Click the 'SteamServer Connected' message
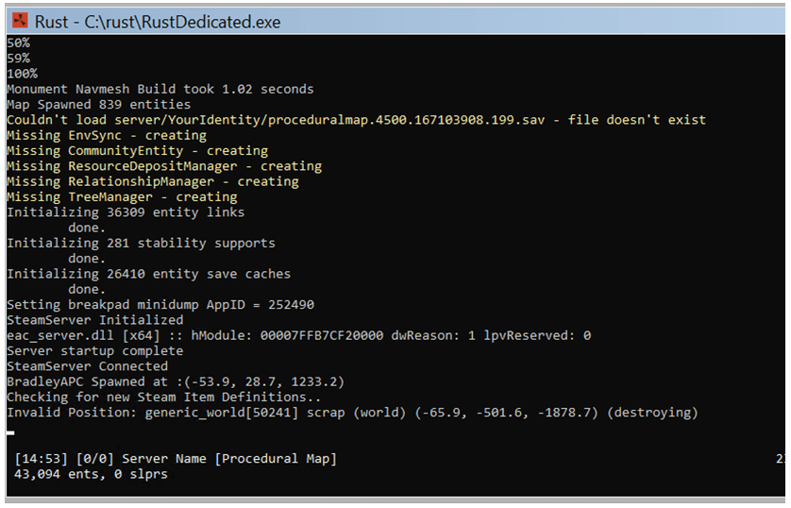Viewport: 791px width, 508px height. point(87,366)
